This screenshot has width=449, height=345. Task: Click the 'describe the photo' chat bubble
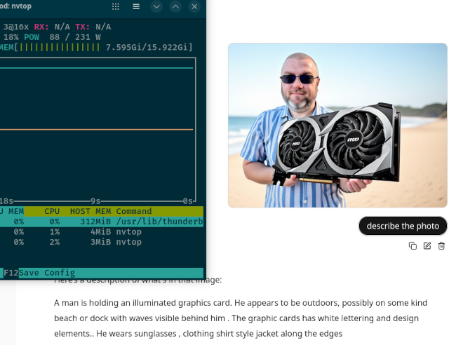pyautogui.click(x=403, y=226)
